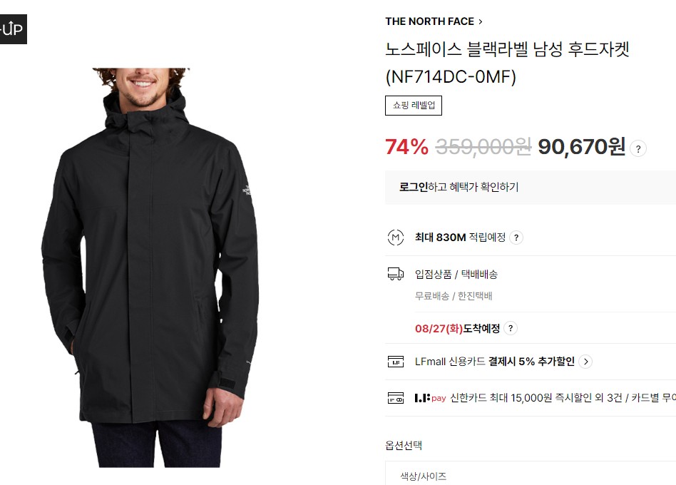Click the LF pay card icon
This screenshot has height=485, width=676.
click(x=396, y=397)
